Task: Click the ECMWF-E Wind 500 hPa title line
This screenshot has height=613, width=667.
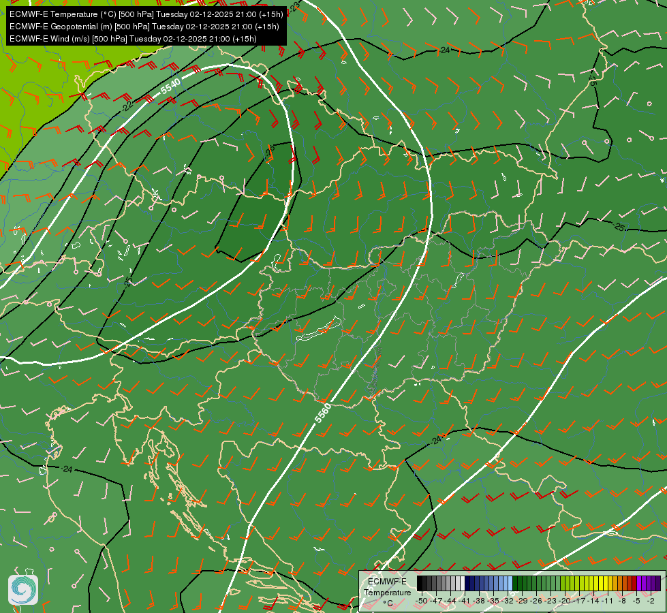Action: click(133, 39)
